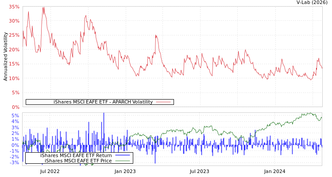The height and width of the screenshot is (177, 332).
Task: Select the 15% tick on volatility axis
Action: coord(14,64)
